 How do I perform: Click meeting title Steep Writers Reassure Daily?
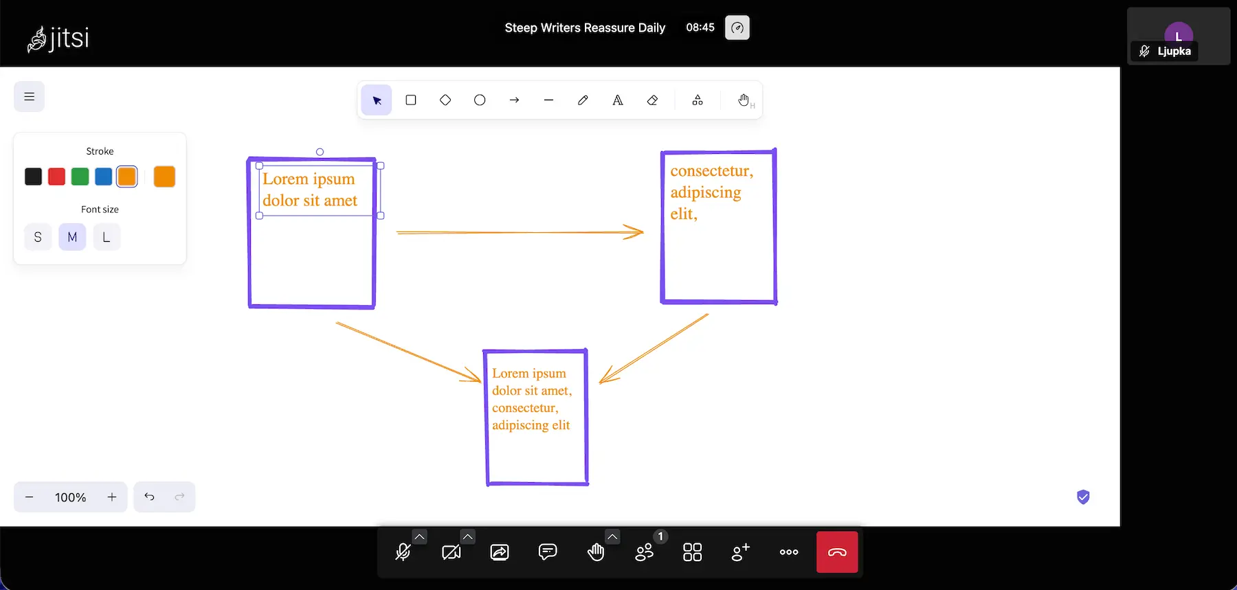[x=585, y=28]
